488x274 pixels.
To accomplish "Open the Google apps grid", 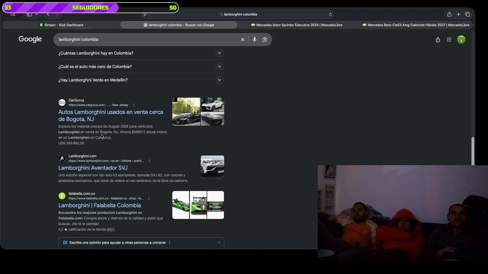I will click(x=449, y=40).
